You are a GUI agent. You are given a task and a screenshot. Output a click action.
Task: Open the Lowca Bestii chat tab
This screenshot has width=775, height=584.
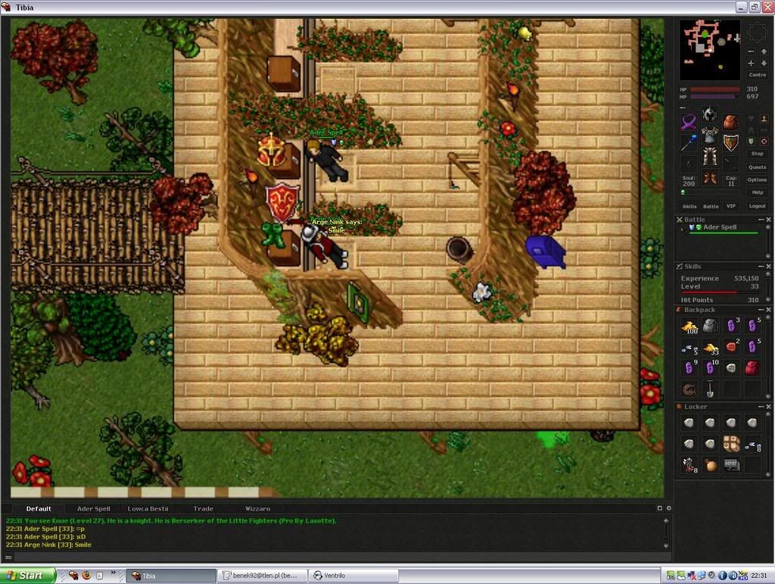click(x=148, y=509)
